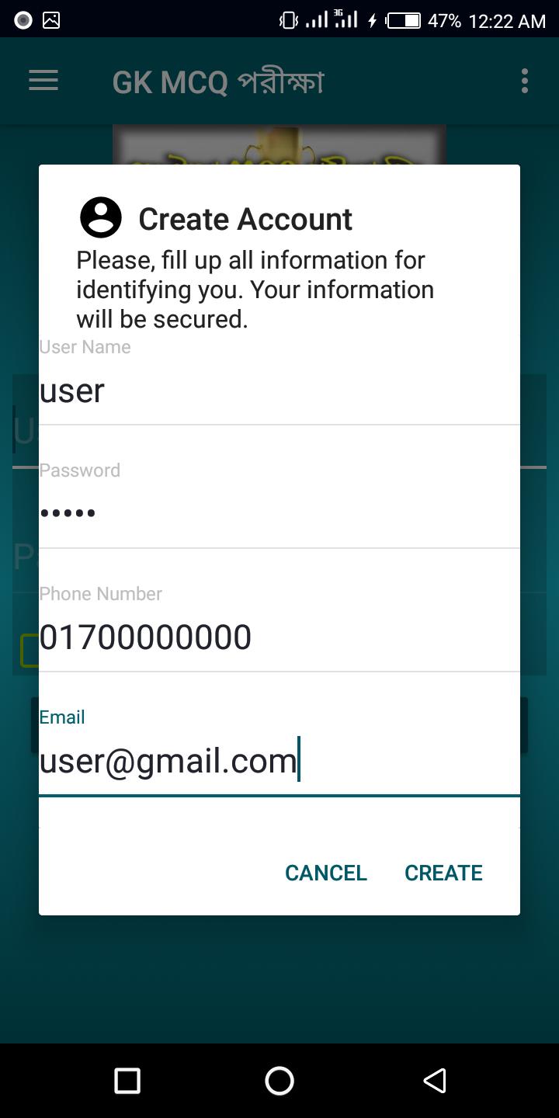Image resolution: width=559 pixels, height=1118 pixels.
Task: Tap the GK MCQ app title
Action: coord(218,82)
